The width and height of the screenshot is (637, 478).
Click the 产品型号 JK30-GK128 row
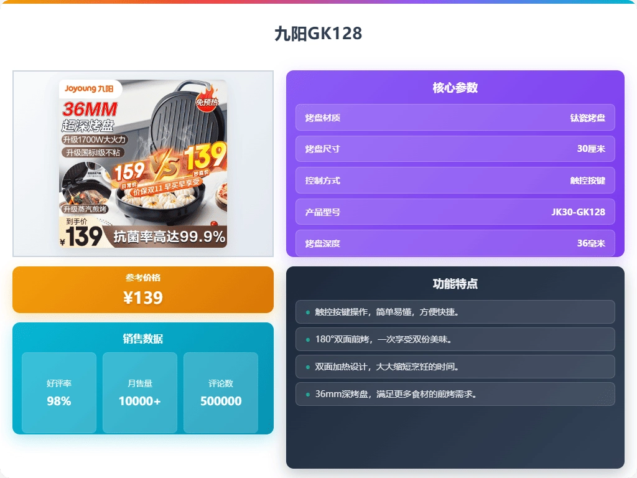[x=455, y=212]
